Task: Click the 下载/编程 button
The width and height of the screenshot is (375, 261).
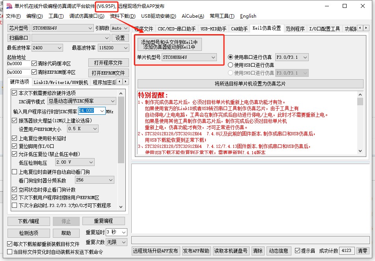Action: [x=29, y=221]
